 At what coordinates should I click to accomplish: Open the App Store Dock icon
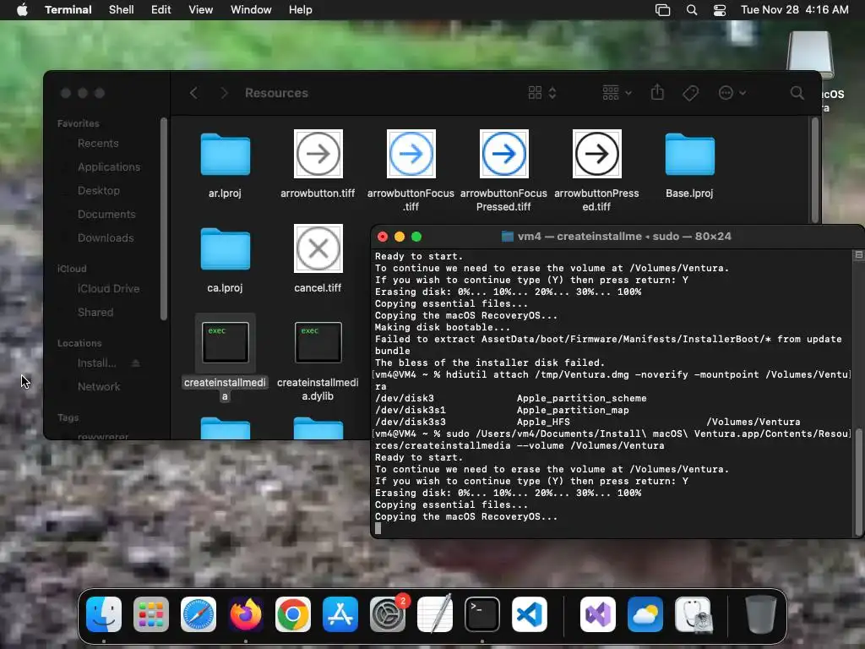(x=340, y=614)
